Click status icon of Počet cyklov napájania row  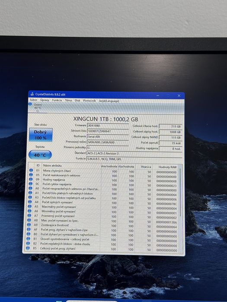click(x=31, y=184)
